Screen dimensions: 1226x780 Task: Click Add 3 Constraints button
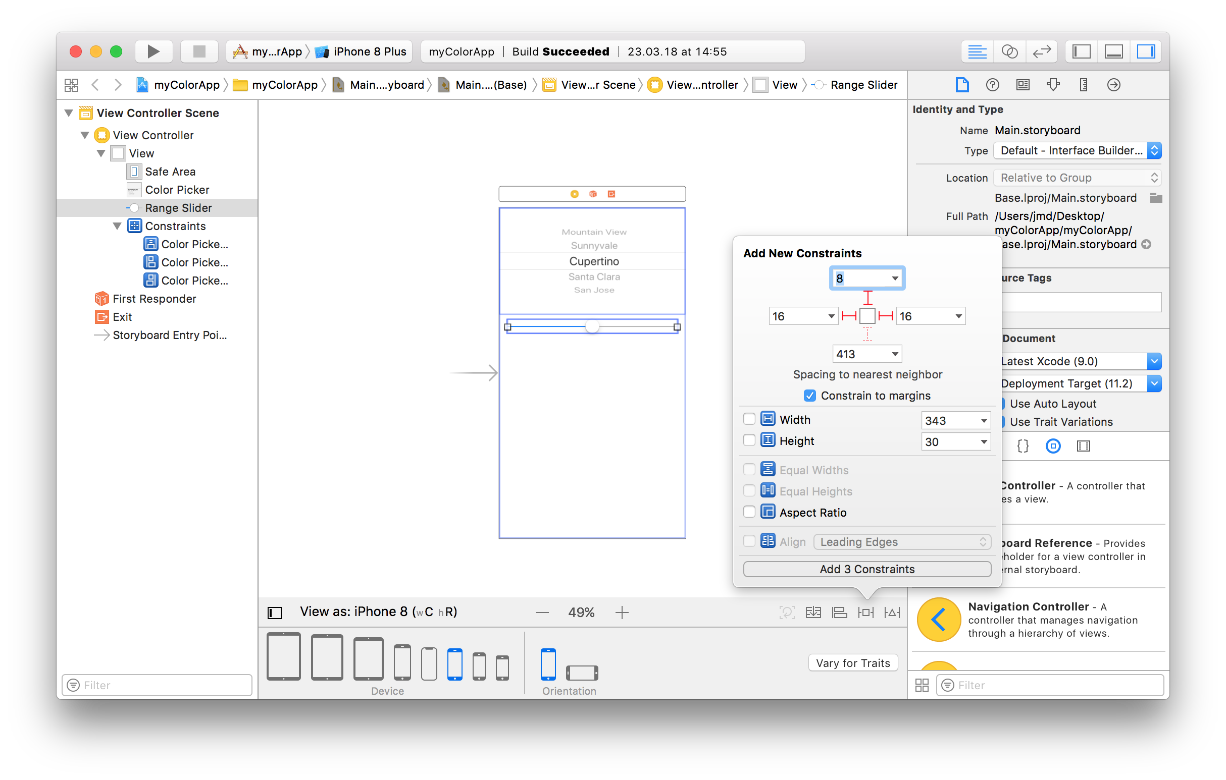866,569
